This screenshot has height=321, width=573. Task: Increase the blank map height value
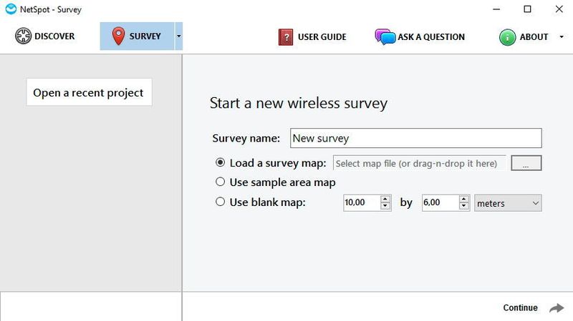pyautogui.click(x=463, y=199)
